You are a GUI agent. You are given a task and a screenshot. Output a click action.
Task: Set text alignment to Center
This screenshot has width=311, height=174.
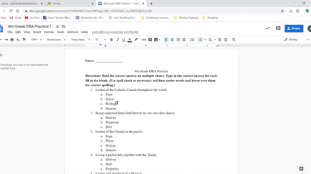coord(172,40)
